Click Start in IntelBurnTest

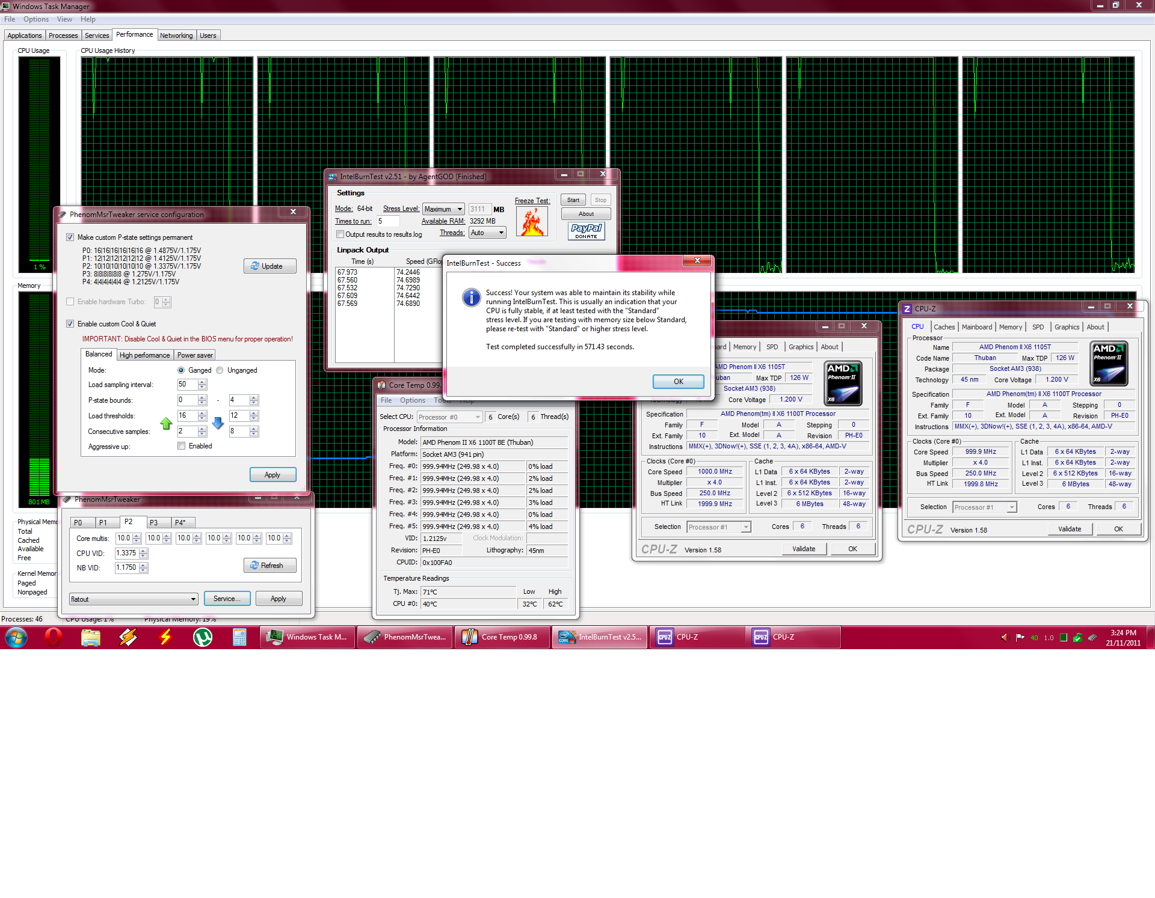(573, 200)
